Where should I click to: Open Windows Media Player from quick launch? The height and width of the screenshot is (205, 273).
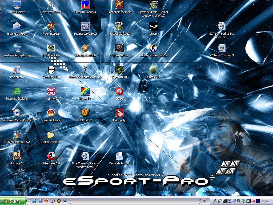click(x=53, y=201)
